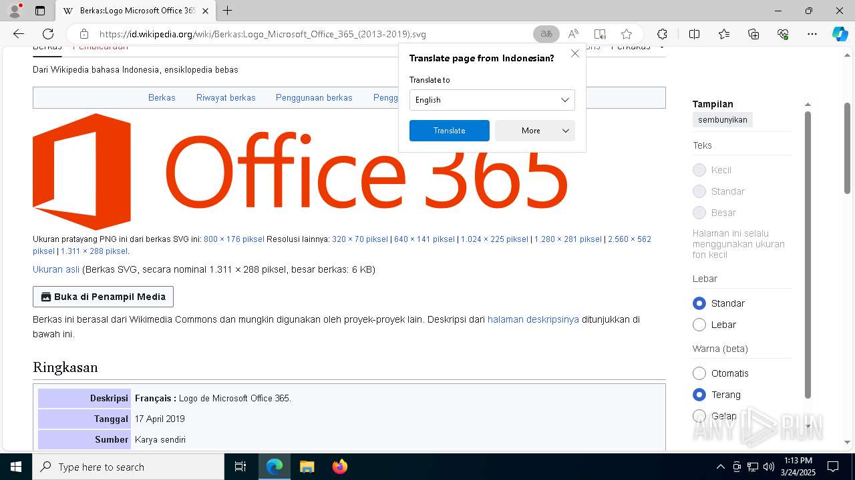Click the browser address bar URL
Image resolution: width=855 pixels, height=480 pixels.
[x=263, y=34]
